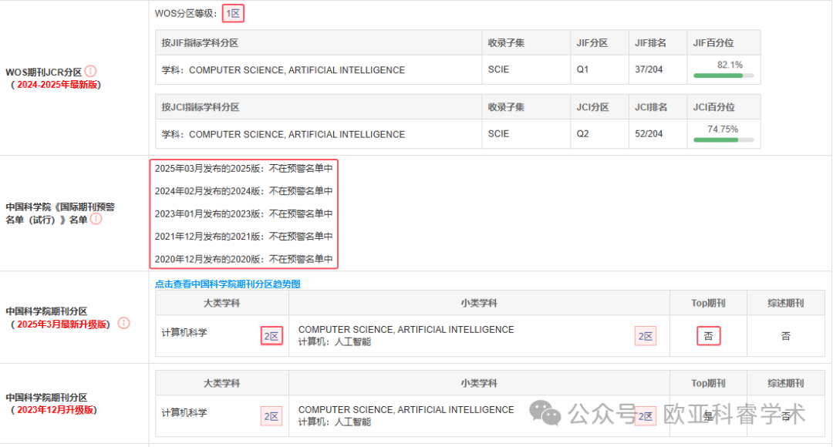The width and height of the screenshot is (833, 447).
Task: Select the 2025年03月发布的2025版 warning list entry
Action: 244,168
